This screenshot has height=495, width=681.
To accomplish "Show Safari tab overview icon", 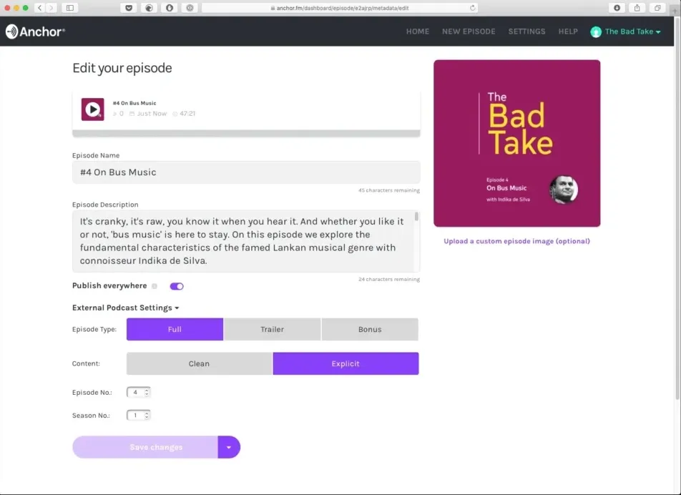I will coord(657,8).
